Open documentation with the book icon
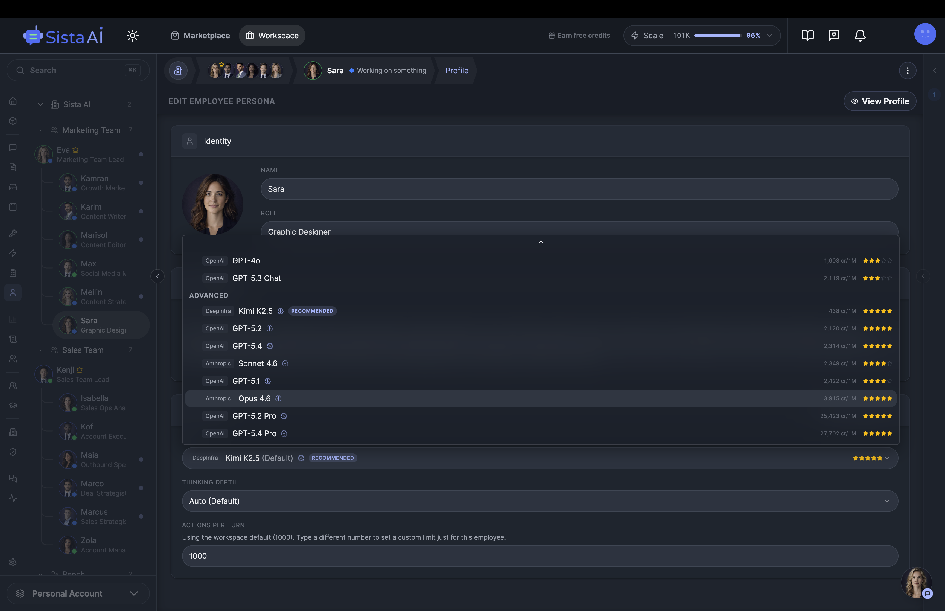Image resolution: width=945 pixels, height=611 pixels. 807,35
